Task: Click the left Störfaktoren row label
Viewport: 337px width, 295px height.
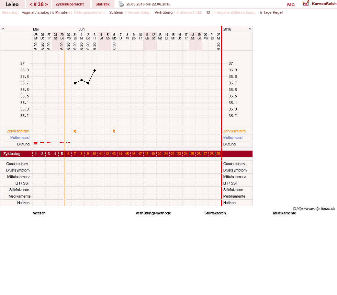Action: (x=19, y=190)
